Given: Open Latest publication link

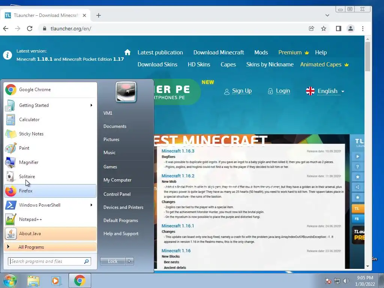Looking at the screenshot, I should [x=160, y=52].
